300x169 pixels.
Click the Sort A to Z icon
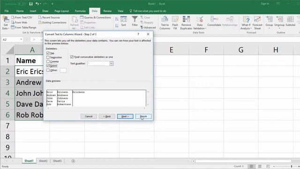[117, 19]
